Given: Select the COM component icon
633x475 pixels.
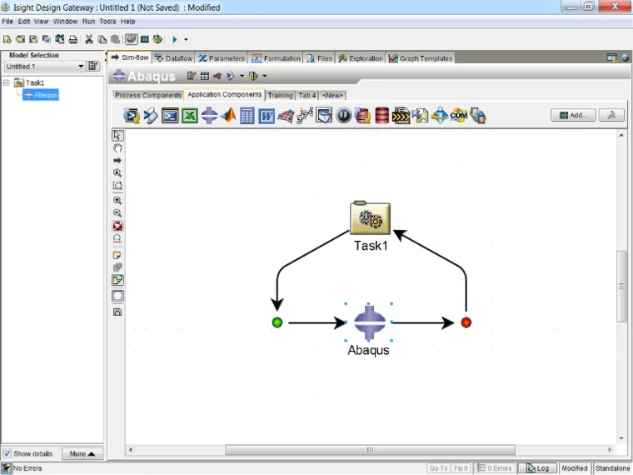Looking at the screenshot, I should point(459,116).
